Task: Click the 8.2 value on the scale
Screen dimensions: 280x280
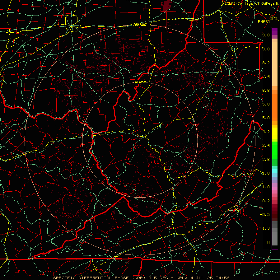Action: 266,63
